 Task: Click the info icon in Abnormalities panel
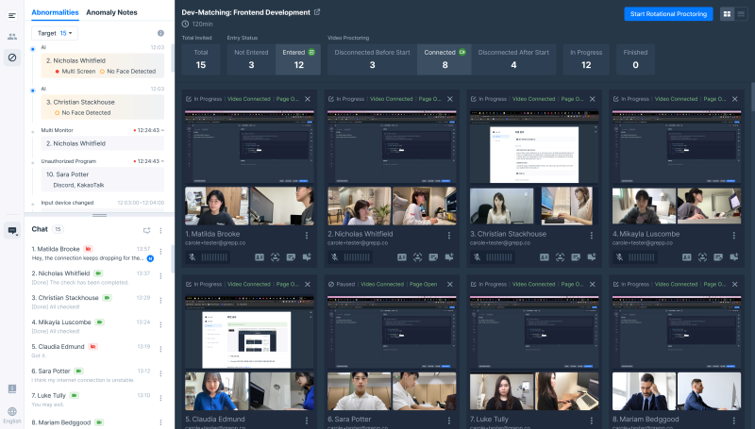click(x=160, y=33)
